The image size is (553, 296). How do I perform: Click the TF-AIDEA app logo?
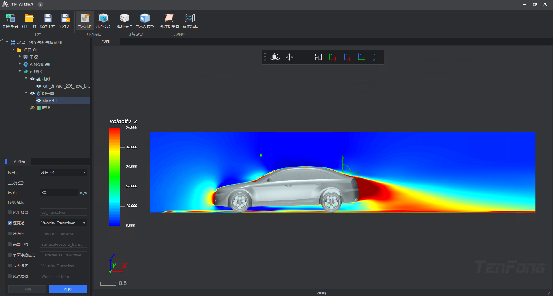click(5, 4)
